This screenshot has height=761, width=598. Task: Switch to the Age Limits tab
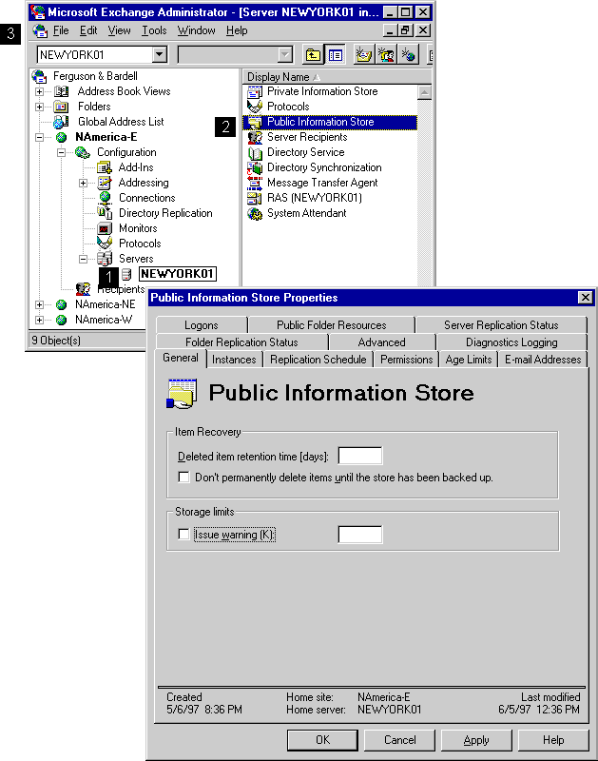(469, 360)
